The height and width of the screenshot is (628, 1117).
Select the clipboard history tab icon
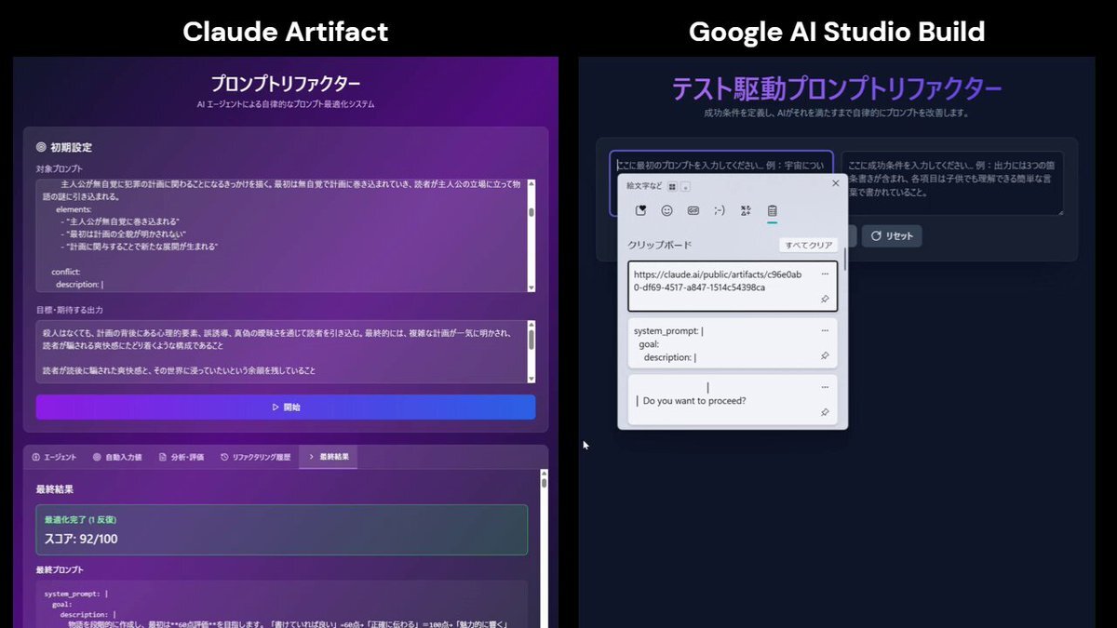(772, 211)
